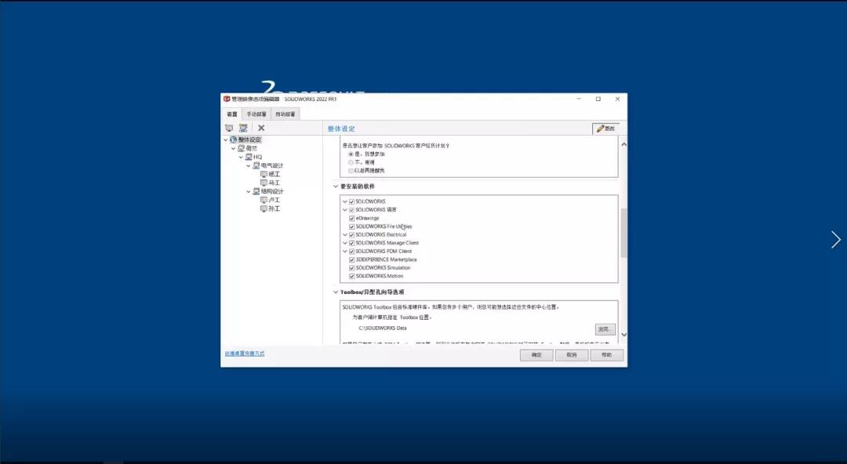Uncheck SOLIDWORKS Motion checkbox

[351, 276]
